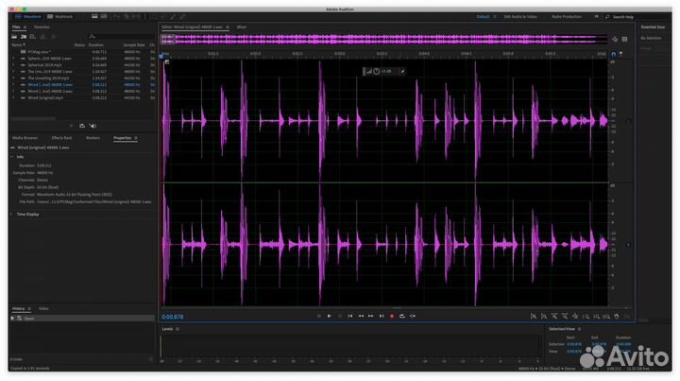680x381 pixels.
Task: Click Zoom In Time icon
Action: (554, 317)
